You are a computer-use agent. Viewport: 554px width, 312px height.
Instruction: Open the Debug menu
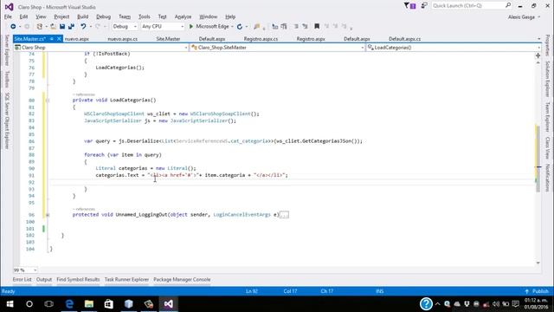[103, 16]
